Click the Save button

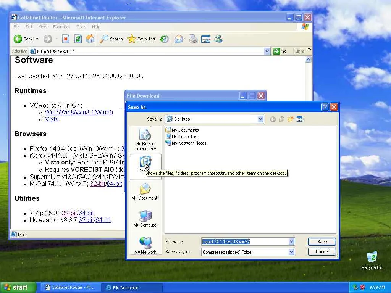tap(322, 241)
